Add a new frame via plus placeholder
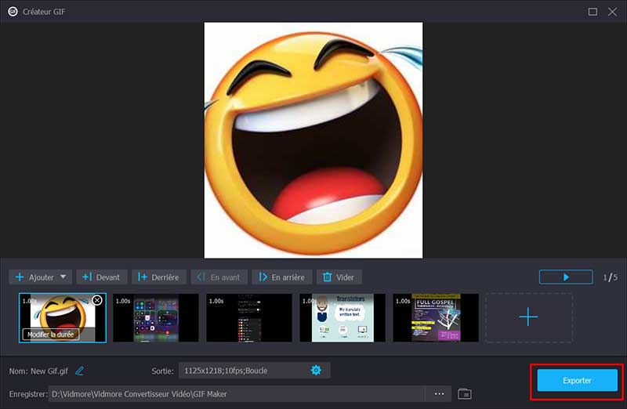Screen dimensions: 627x409 click(528, 317)
